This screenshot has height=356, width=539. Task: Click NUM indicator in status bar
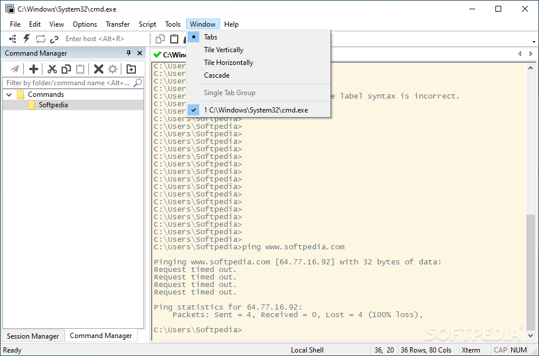click(518, 350)
